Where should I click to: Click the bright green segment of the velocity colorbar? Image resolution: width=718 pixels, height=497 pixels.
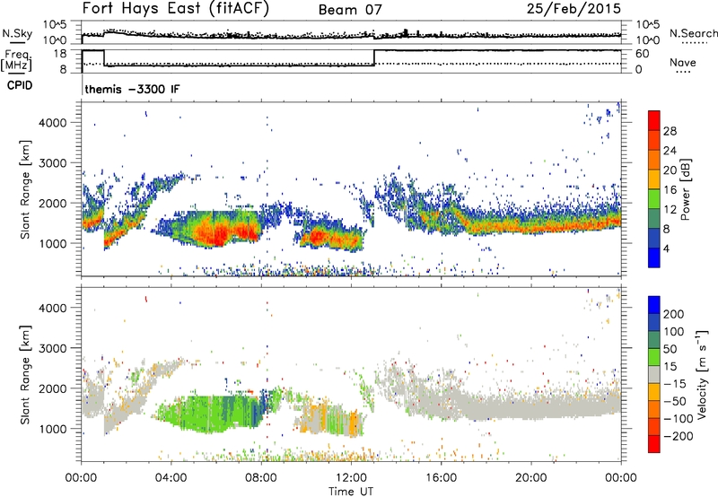click(654, 357)
